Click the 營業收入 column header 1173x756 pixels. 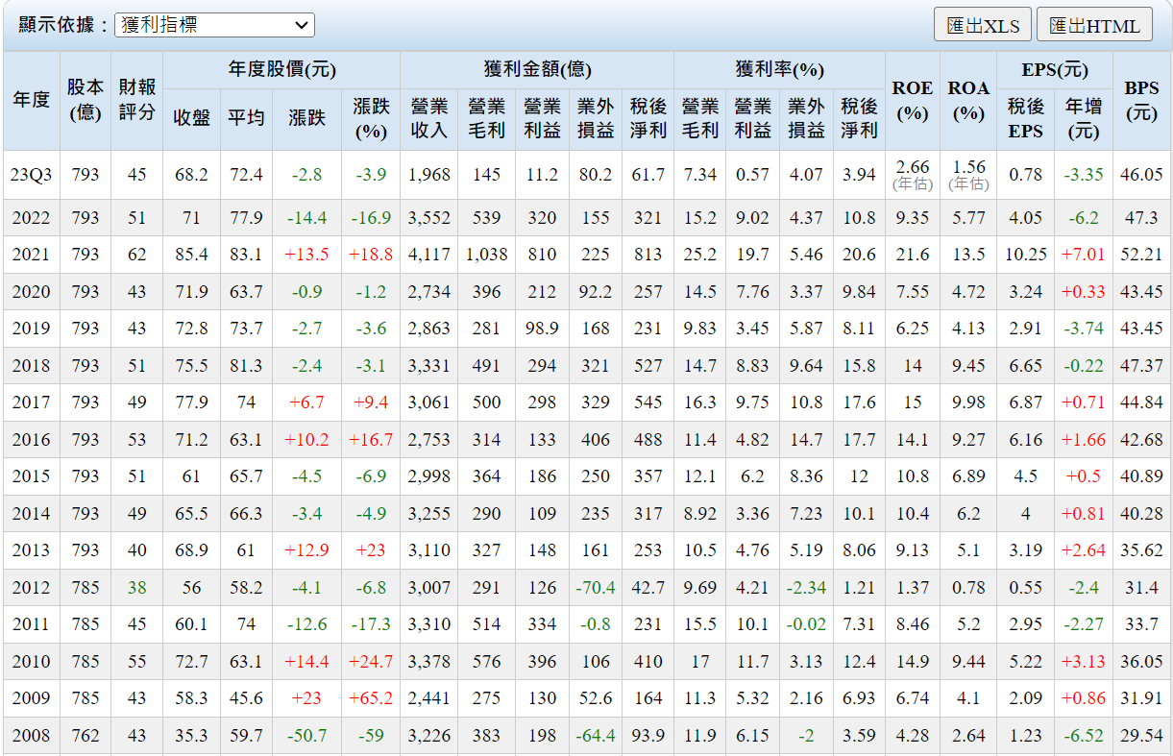(428, 118)
